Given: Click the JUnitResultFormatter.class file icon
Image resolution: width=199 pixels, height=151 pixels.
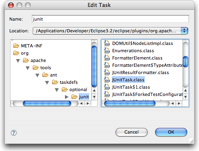Looking at the screenshot, I should click(x=107, y=72).
